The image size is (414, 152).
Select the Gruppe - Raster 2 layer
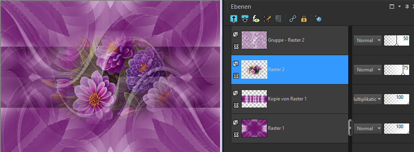coord(290,40)
